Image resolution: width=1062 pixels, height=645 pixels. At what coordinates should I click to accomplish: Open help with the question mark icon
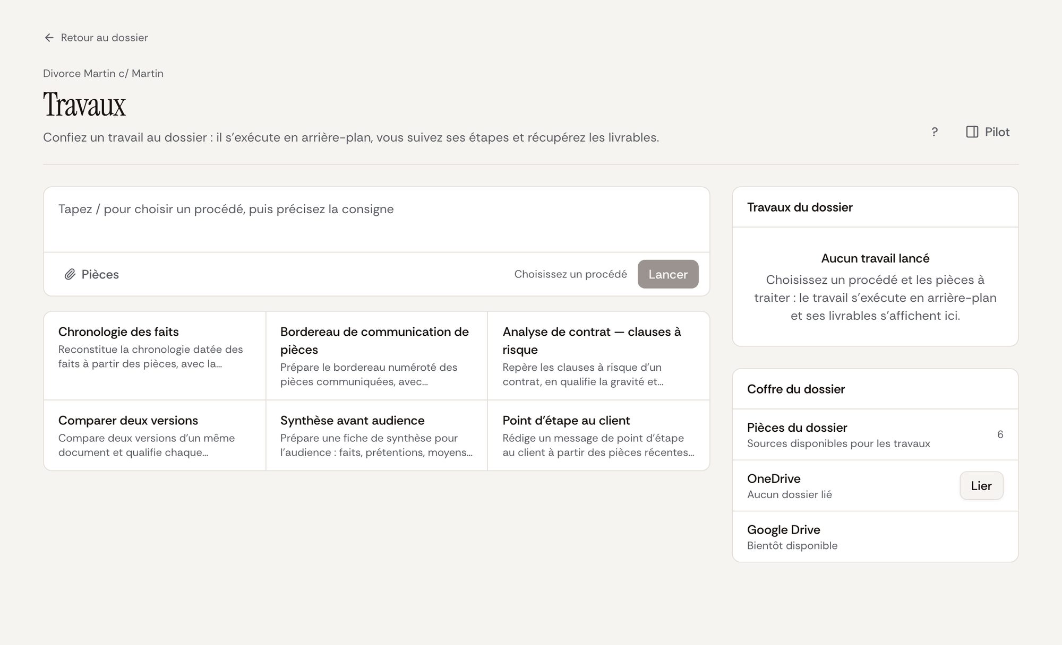coord(935,132)
